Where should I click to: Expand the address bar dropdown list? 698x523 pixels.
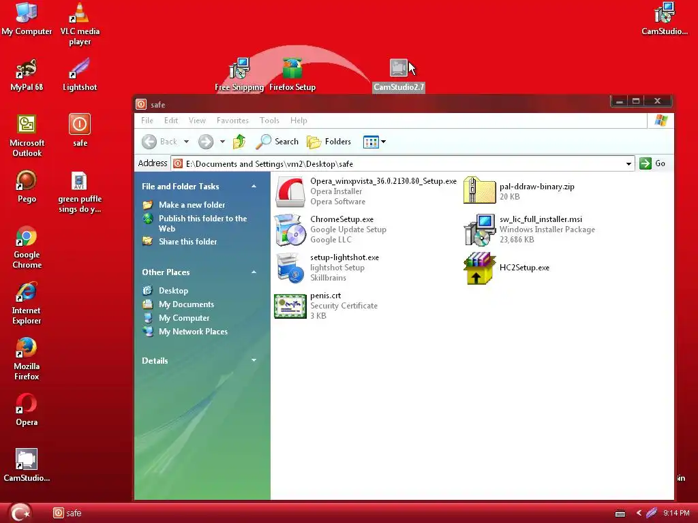tap(628, 163)
